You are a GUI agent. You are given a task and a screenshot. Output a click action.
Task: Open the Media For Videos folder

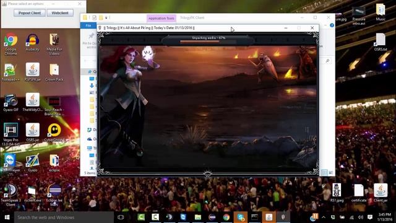54,44
